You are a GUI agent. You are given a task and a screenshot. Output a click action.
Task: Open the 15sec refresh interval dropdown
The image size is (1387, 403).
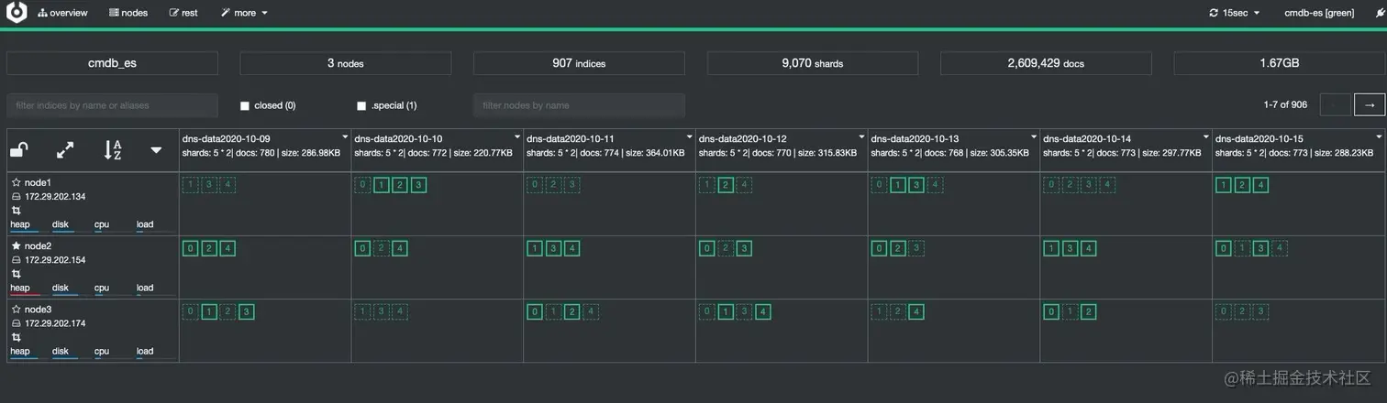click(x=1235, y=13)
